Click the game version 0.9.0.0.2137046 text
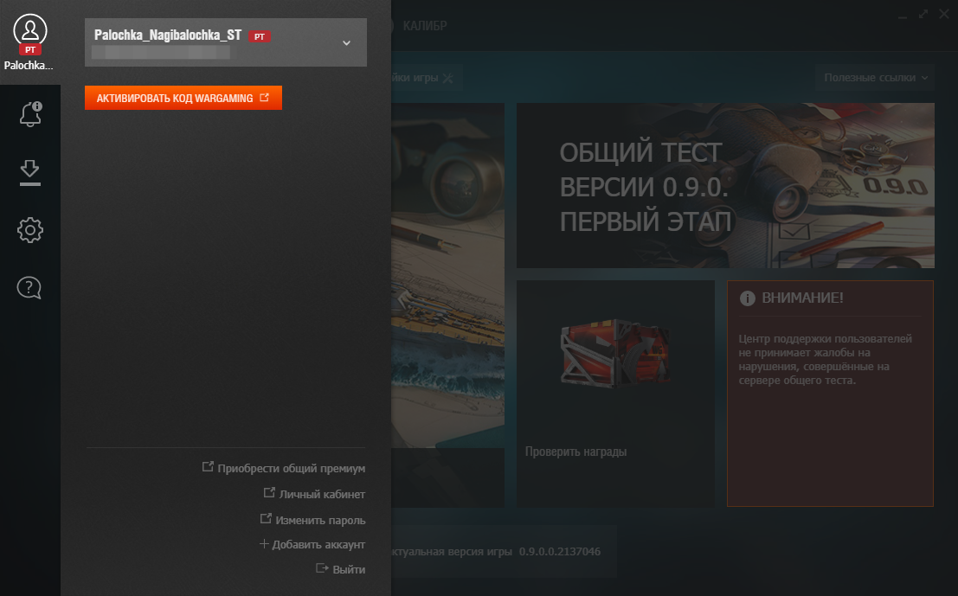 tap(560, 551)
